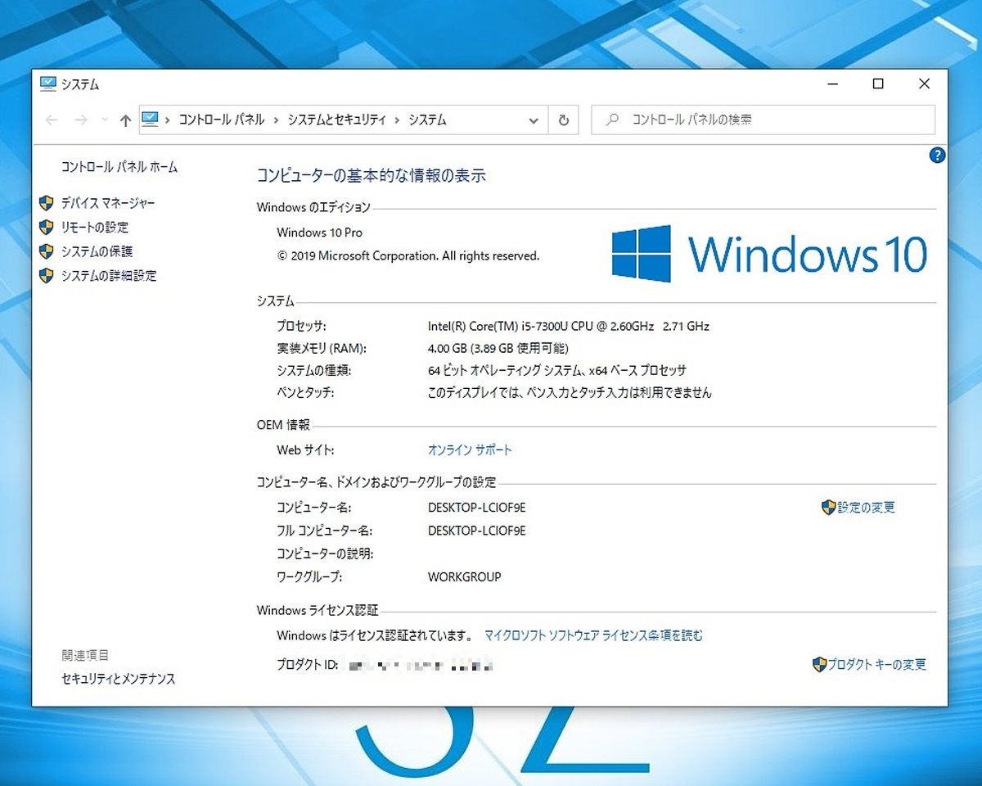The image size is (982, 786).
Task: Open セキュリティとメンテナンス
Action: click(119, 679)
